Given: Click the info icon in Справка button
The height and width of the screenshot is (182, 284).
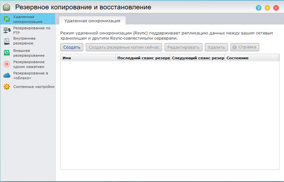Looking at the screenshot, I should [x=235, y=47].
